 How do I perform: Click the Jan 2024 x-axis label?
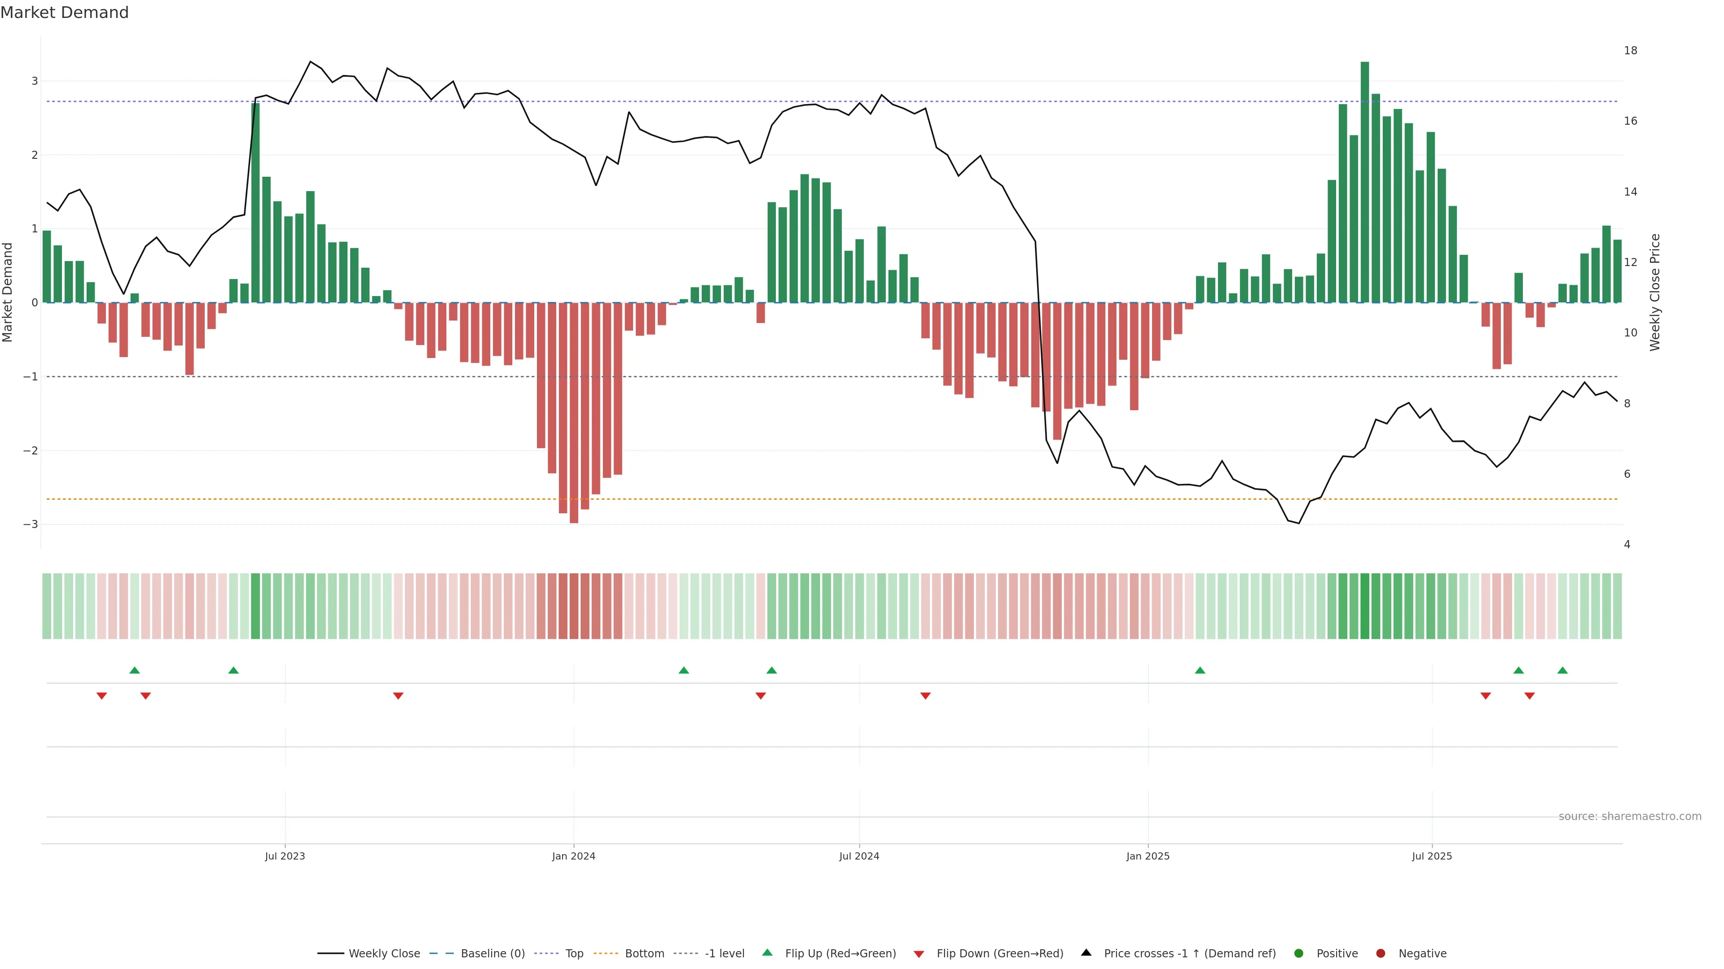[574, 856]
